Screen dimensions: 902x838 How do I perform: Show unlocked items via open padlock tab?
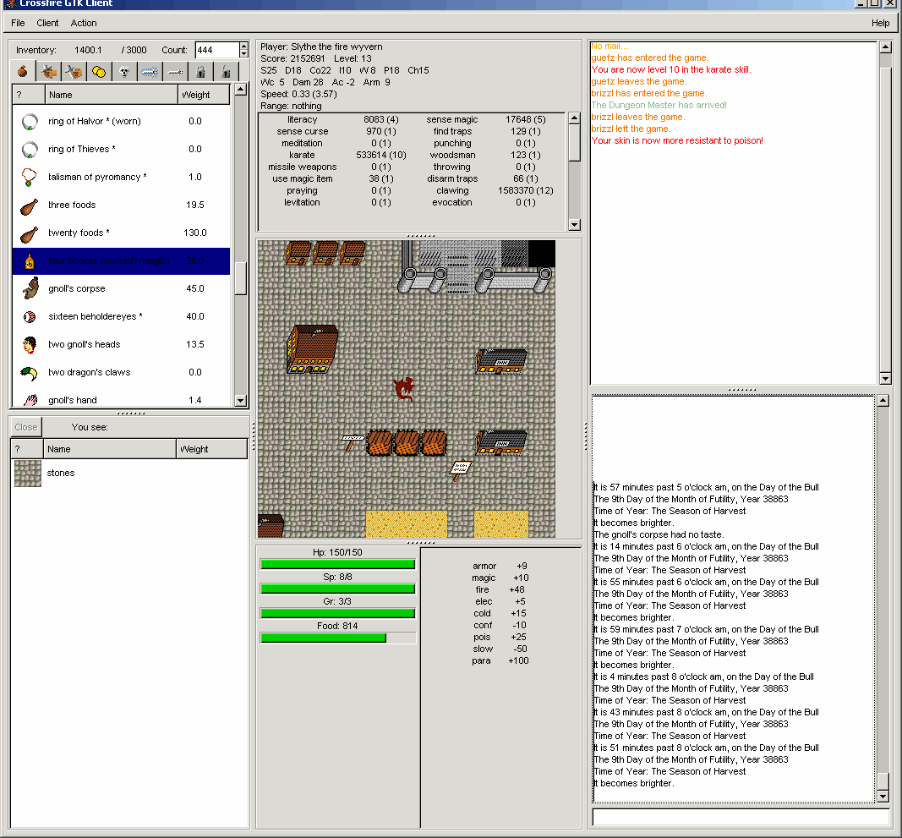coord(226,71)
